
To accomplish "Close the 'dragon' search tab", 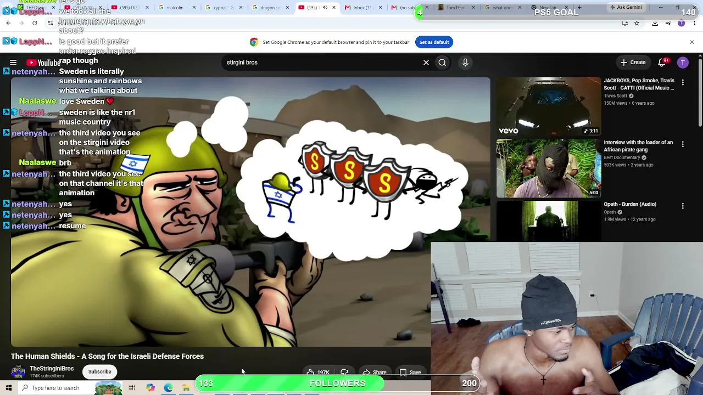I will 287,8.
